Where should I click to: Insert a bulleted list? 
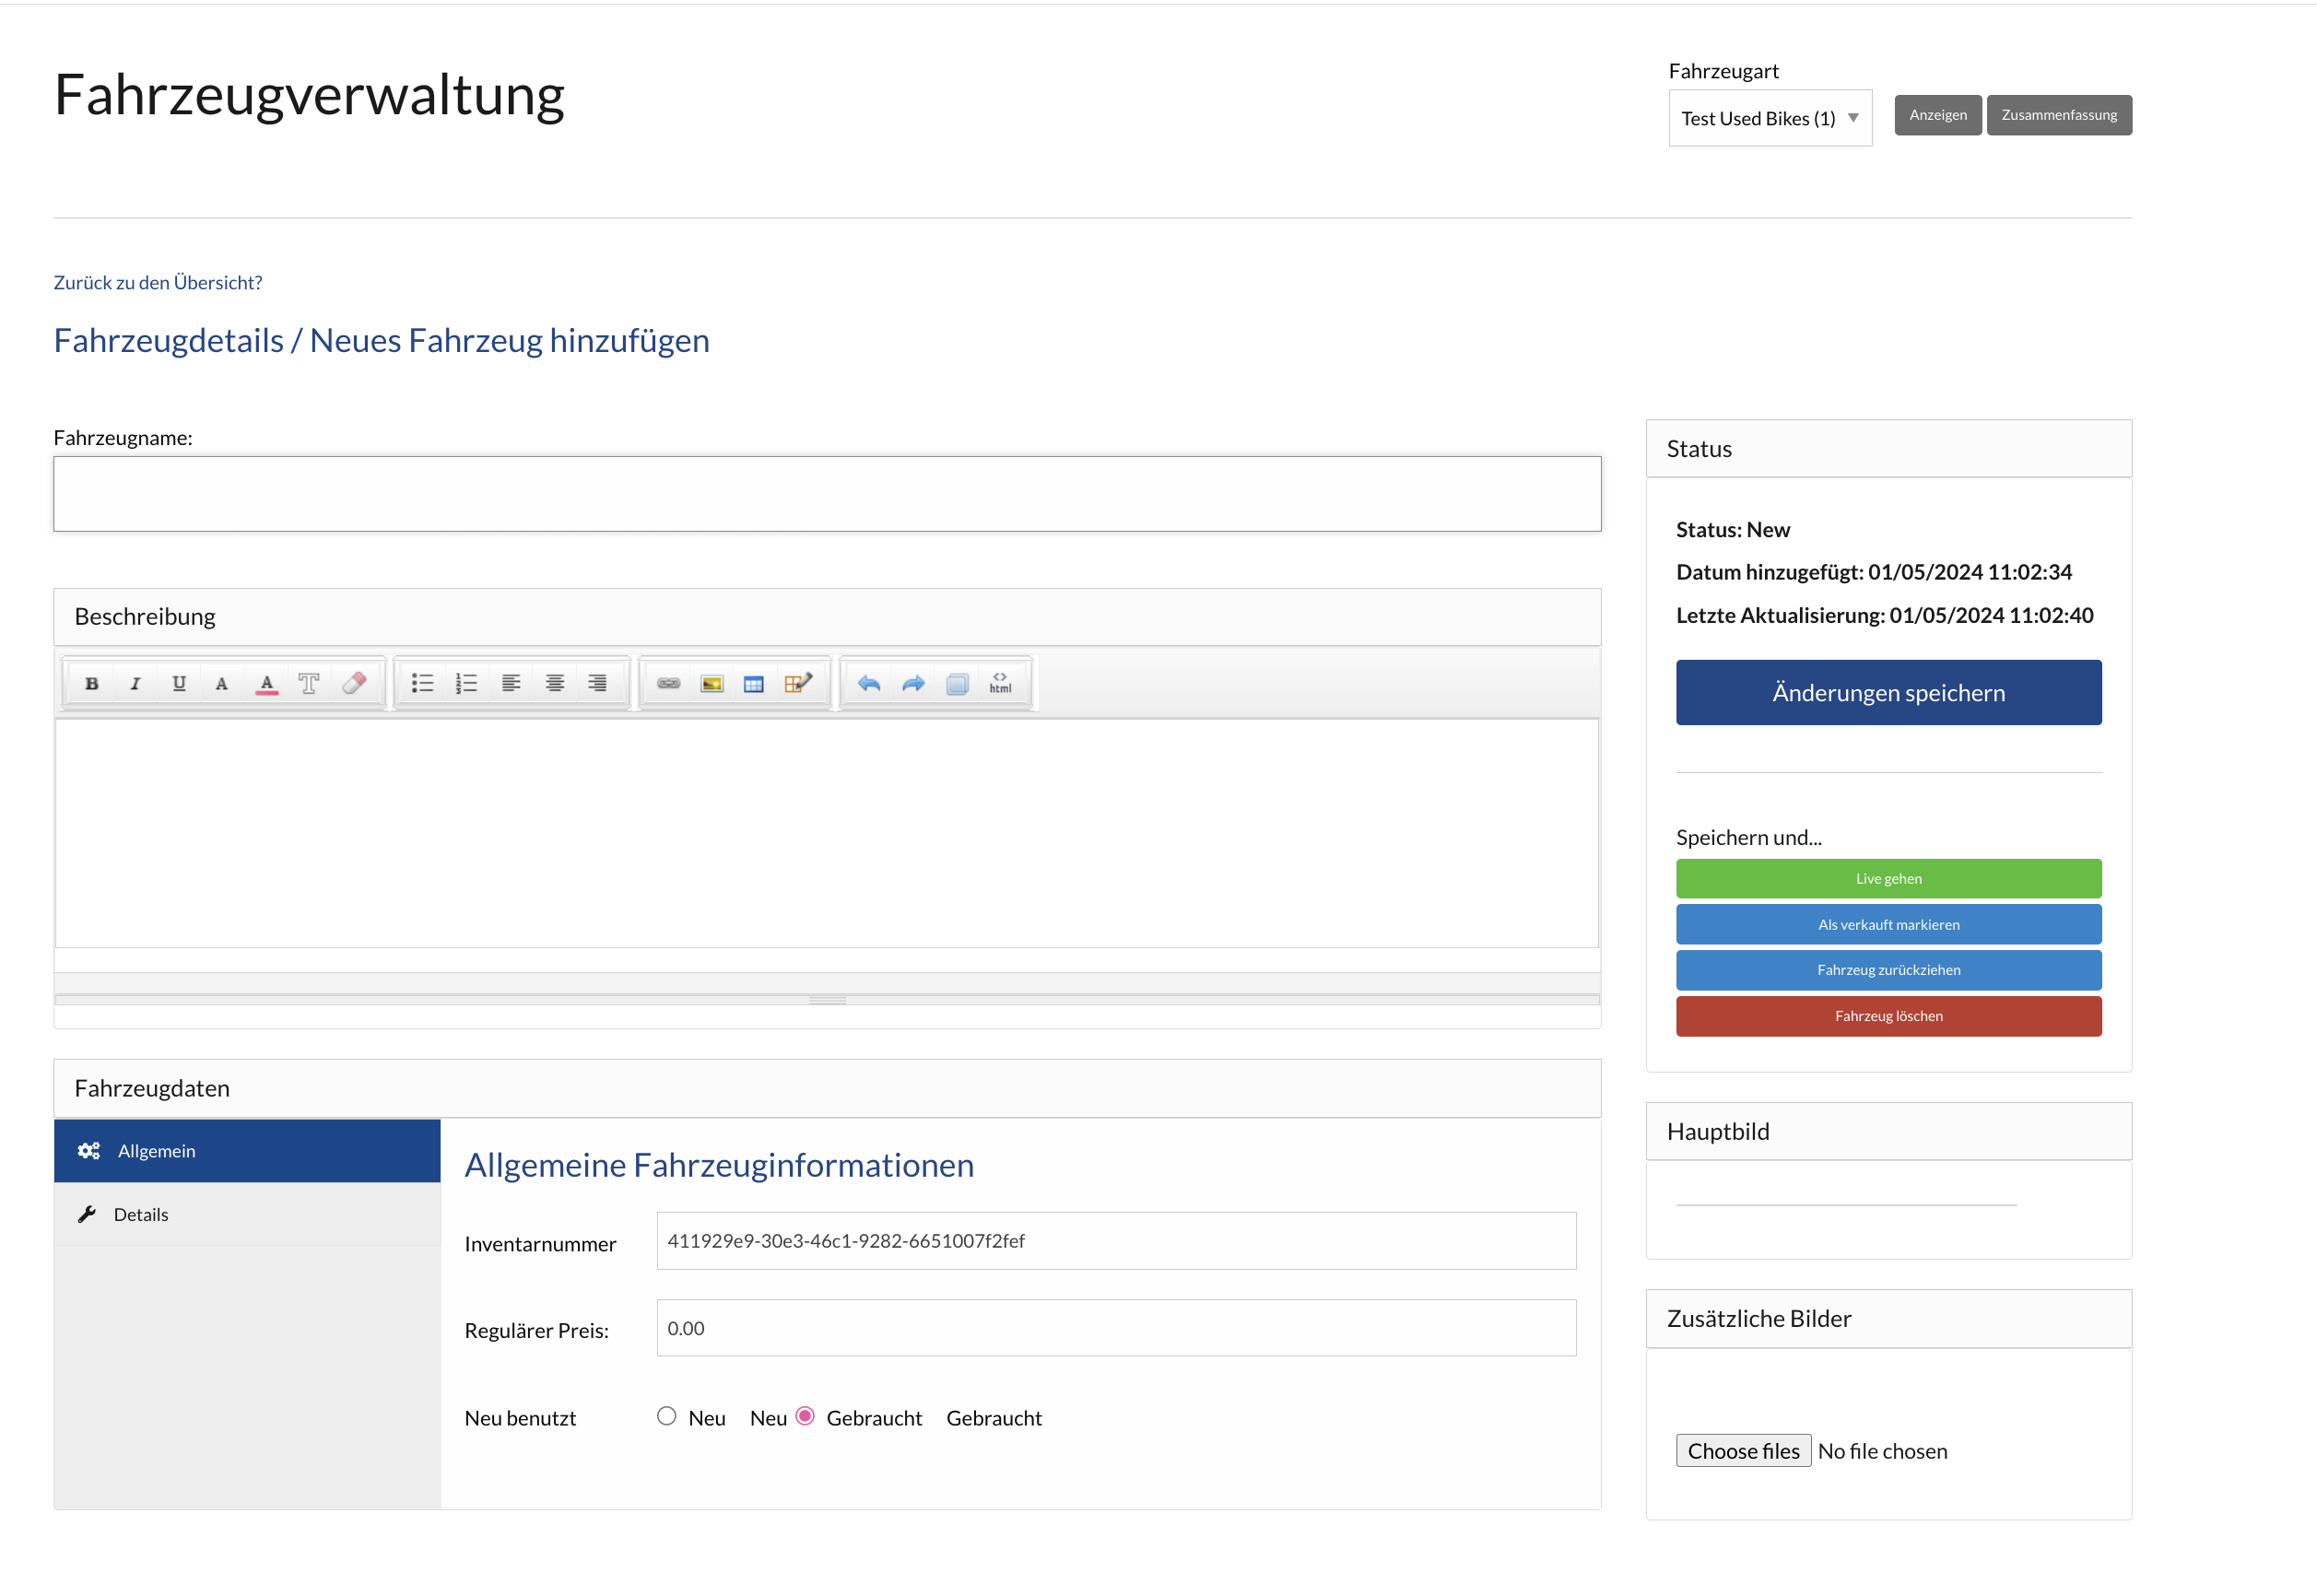coord(422,684)
